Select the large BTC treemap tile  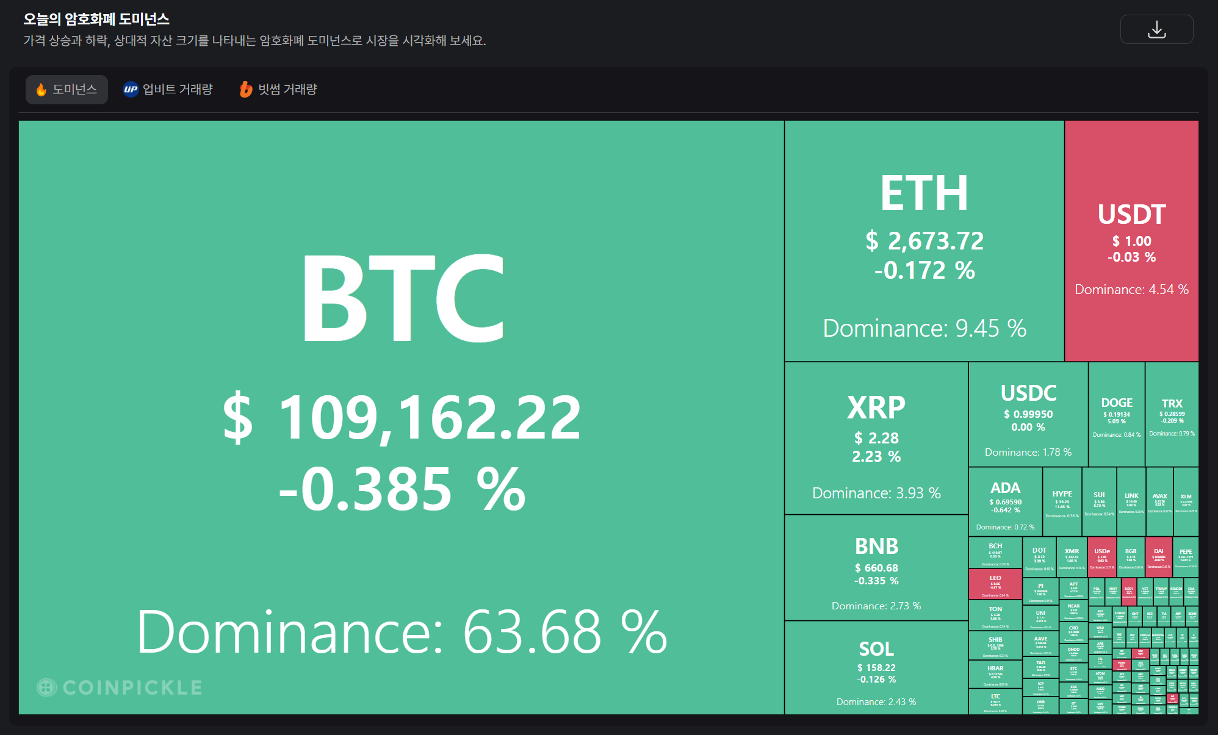click(x=401, y=417)
